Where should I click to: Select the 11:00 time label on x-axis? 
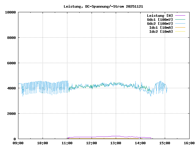[x=67, y=143]
